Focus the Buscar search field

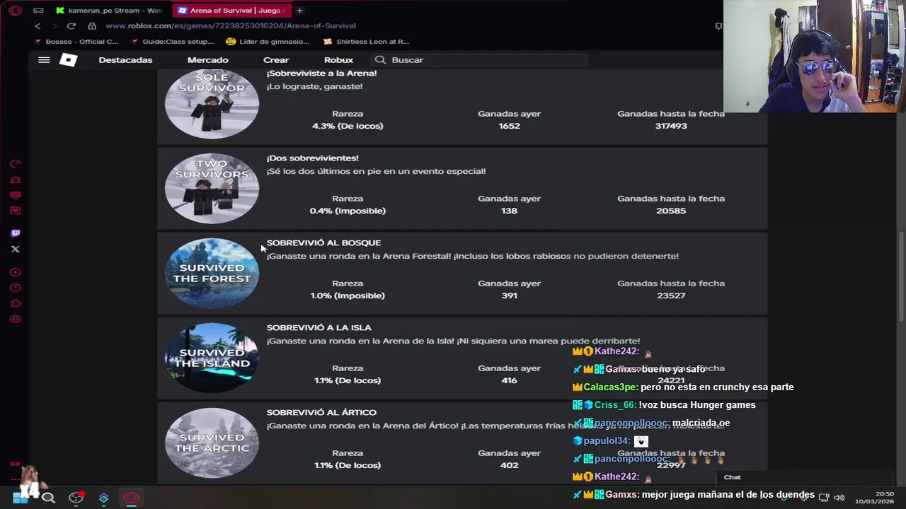pyautogui.click(x=478, y=60)
